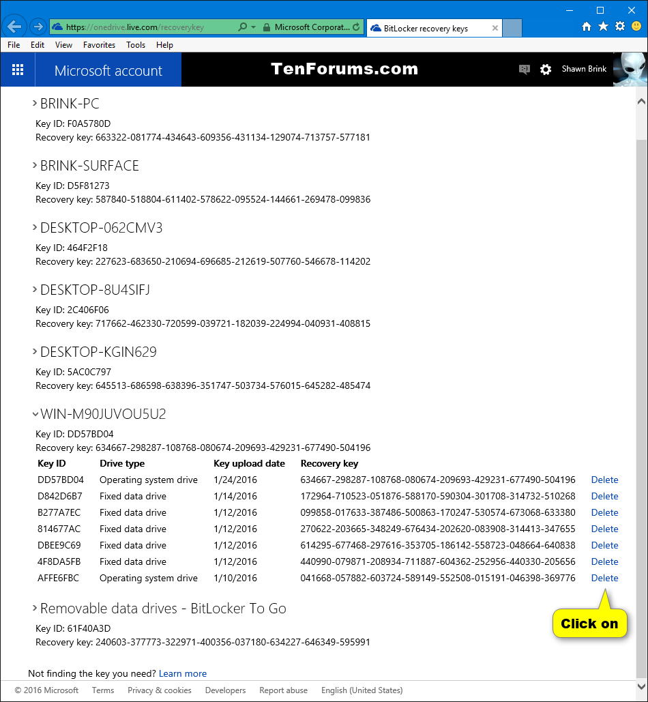Screen dimensions: 648x702
Task: Open the Terms footer link
Action: coord(103,690)
